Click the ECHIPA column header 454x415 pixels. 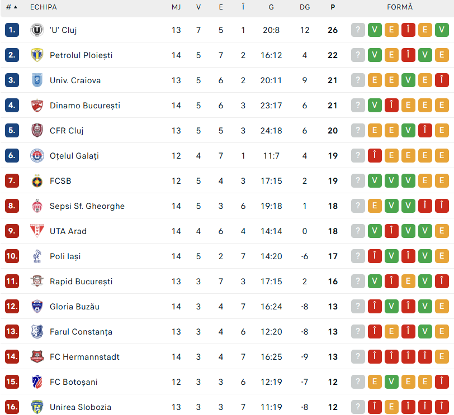click(44, 7)
